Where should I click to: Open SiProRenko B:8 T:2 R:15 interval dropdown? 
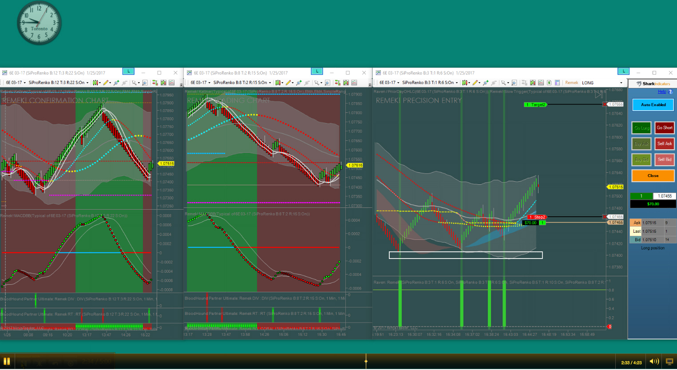242,83
